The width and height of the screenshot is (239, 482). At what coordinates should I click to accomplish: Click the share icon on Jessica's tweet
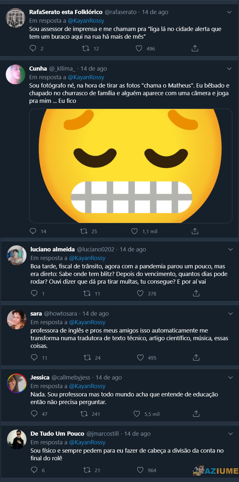[196, 413]
